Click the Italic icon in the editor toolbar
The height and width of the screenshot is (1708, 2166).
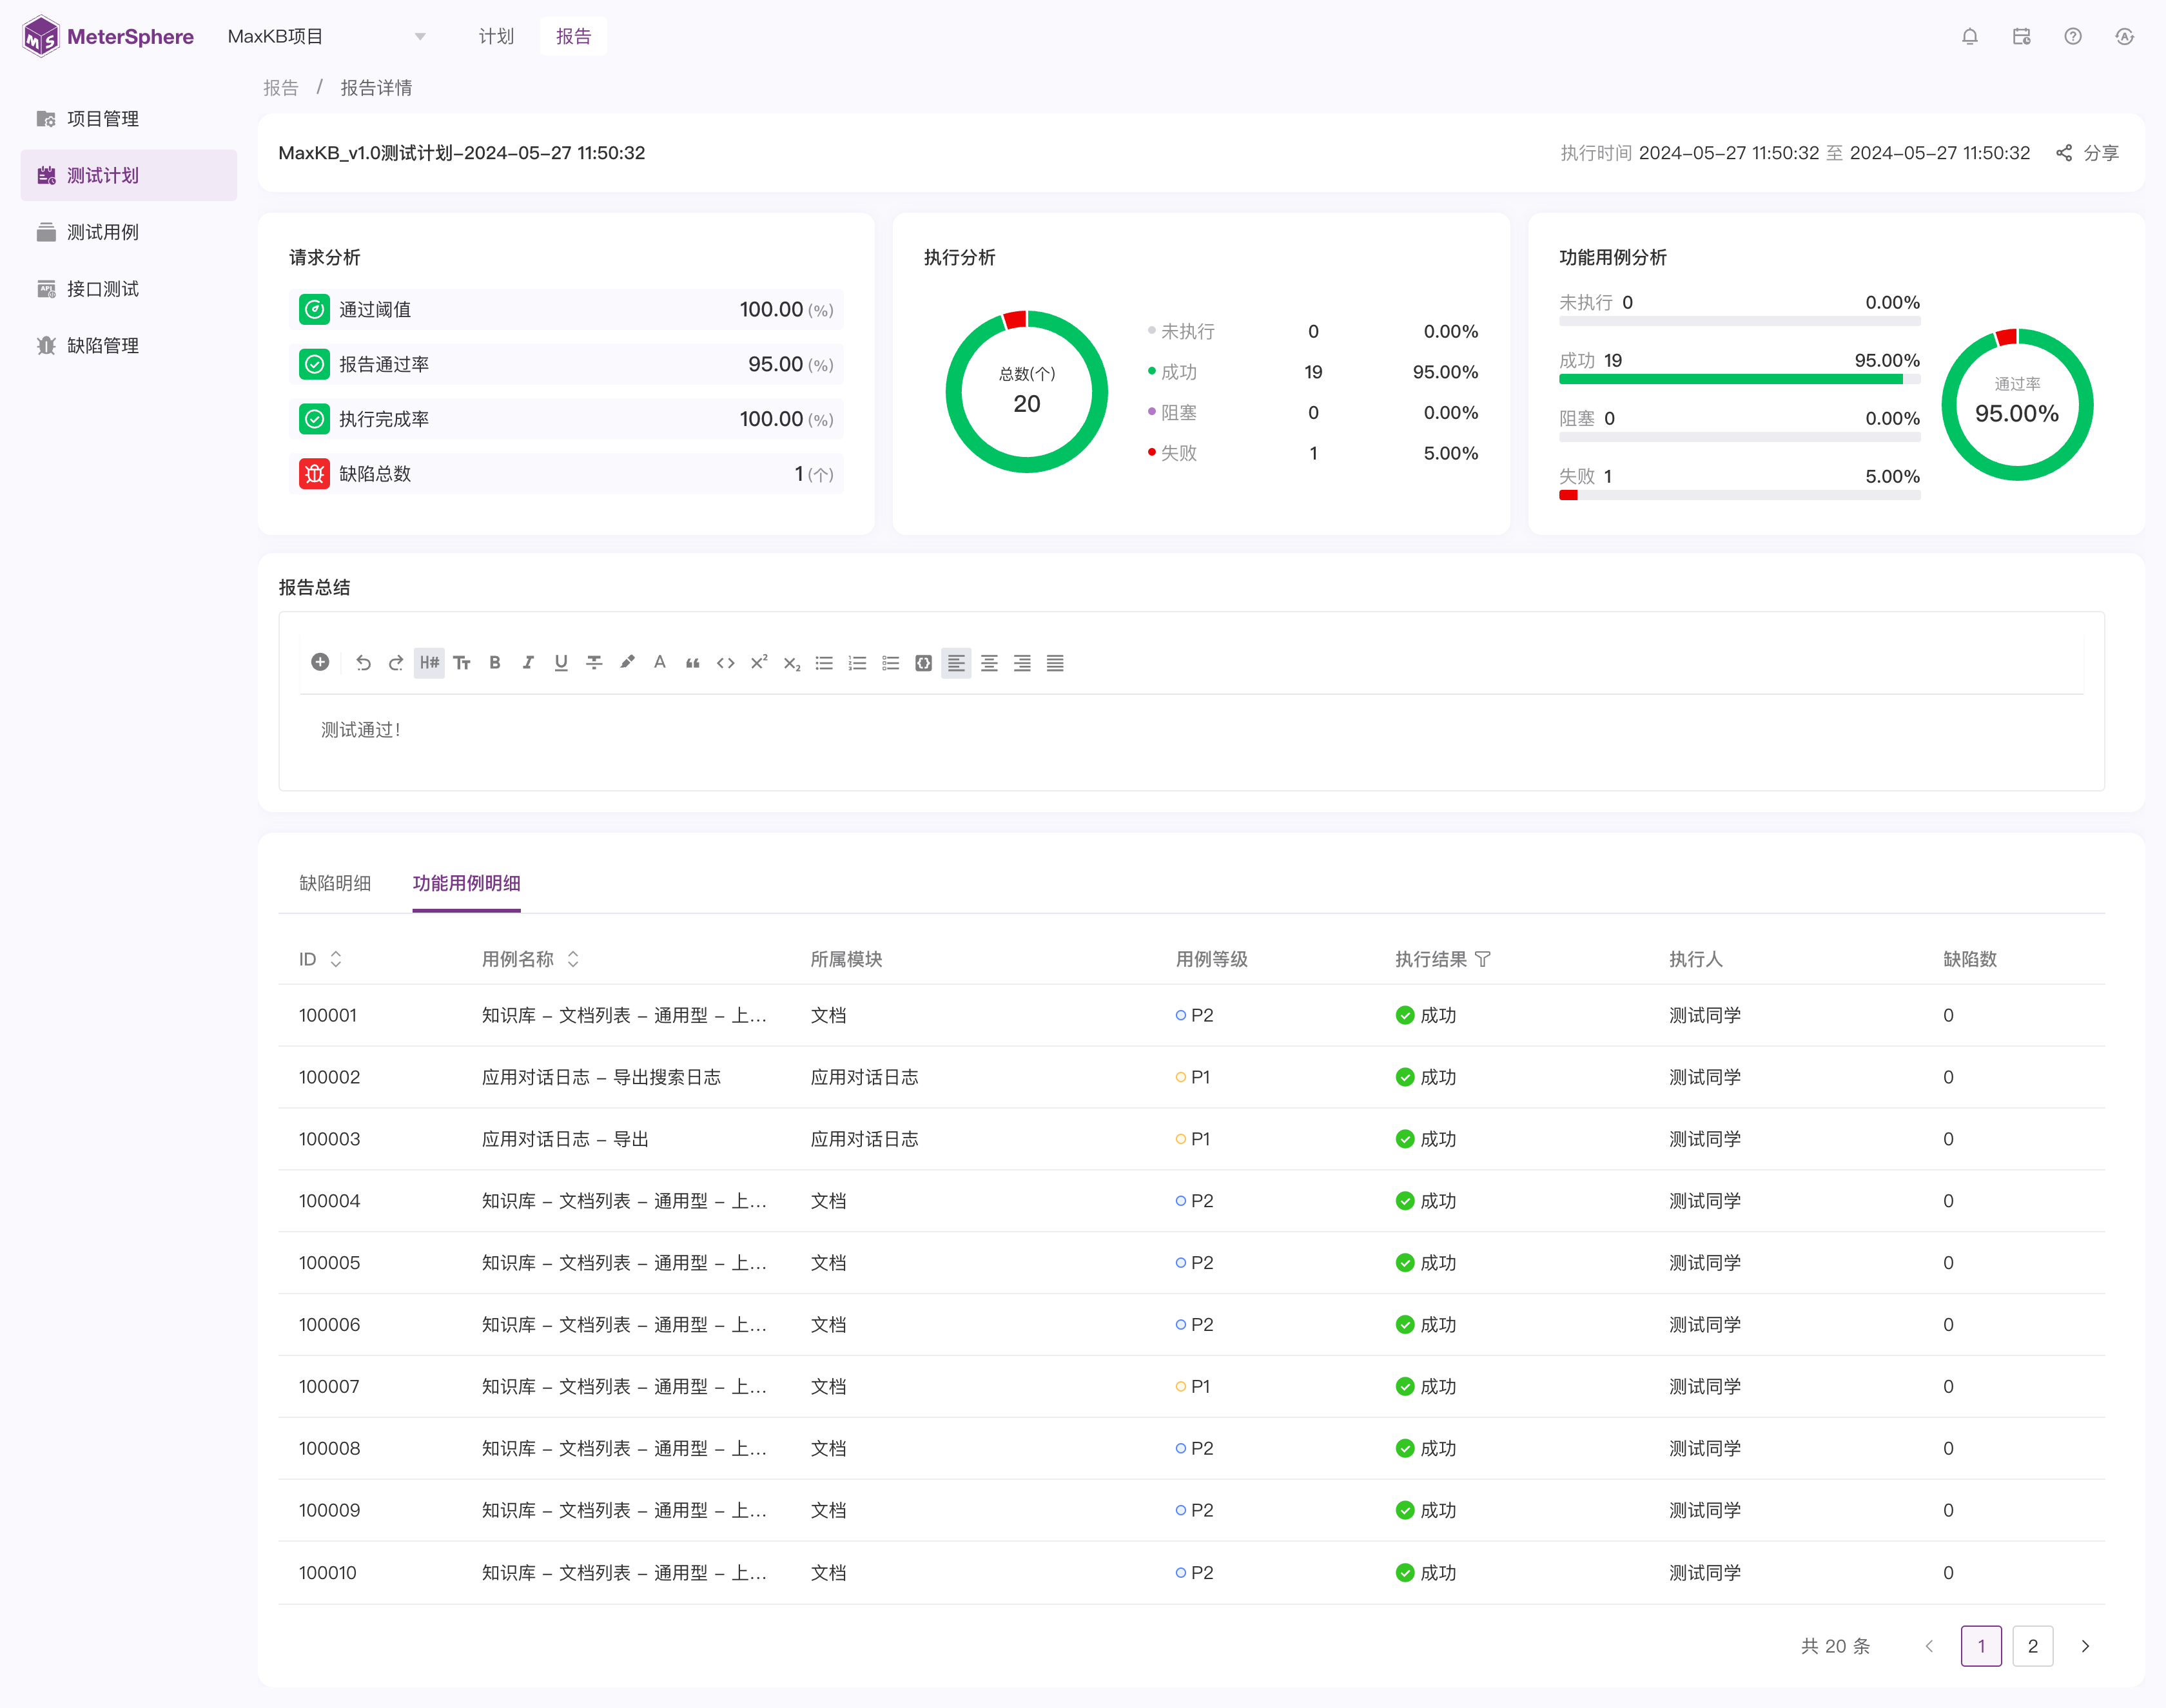pyautogui.click(x=528, y=662)
